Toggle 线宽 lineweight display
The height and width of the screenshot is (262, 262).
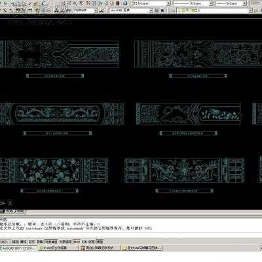tap(92, 242)
